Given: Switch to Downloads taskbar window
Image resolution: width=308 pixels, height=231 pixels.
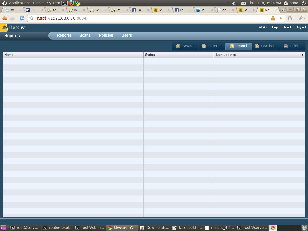Looking at the screenshot, I should [155, 228].
